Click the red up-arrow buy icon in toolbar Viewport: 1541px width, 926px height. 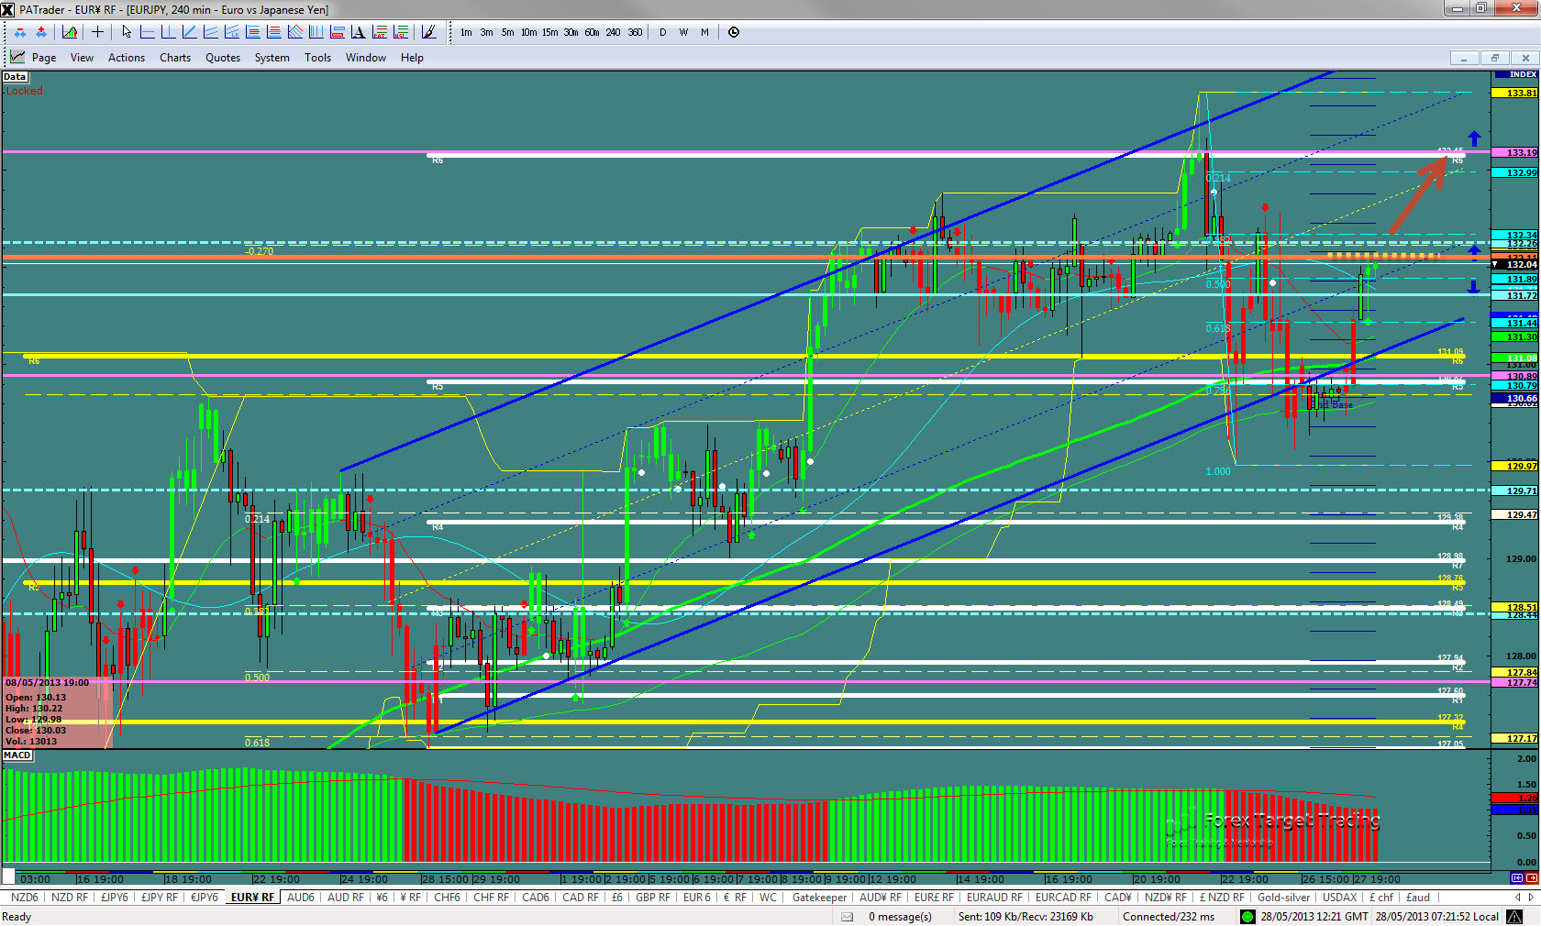coord(41,32)
